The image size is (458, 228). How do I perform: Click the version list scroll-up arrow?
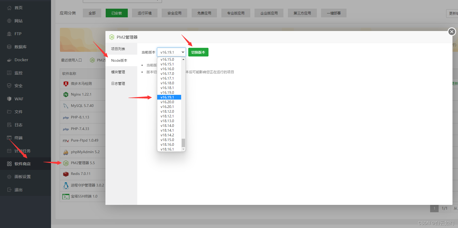(x=183, y=59)
